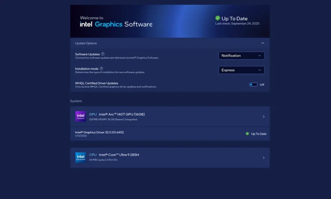Click the Last check September 24, 2025 text
This screenshot has height=199, width=331.
pos(237,23)
